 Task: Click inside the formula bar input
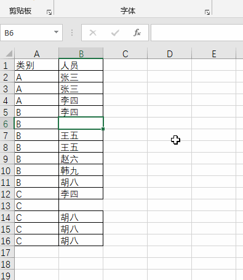[197, 33]
